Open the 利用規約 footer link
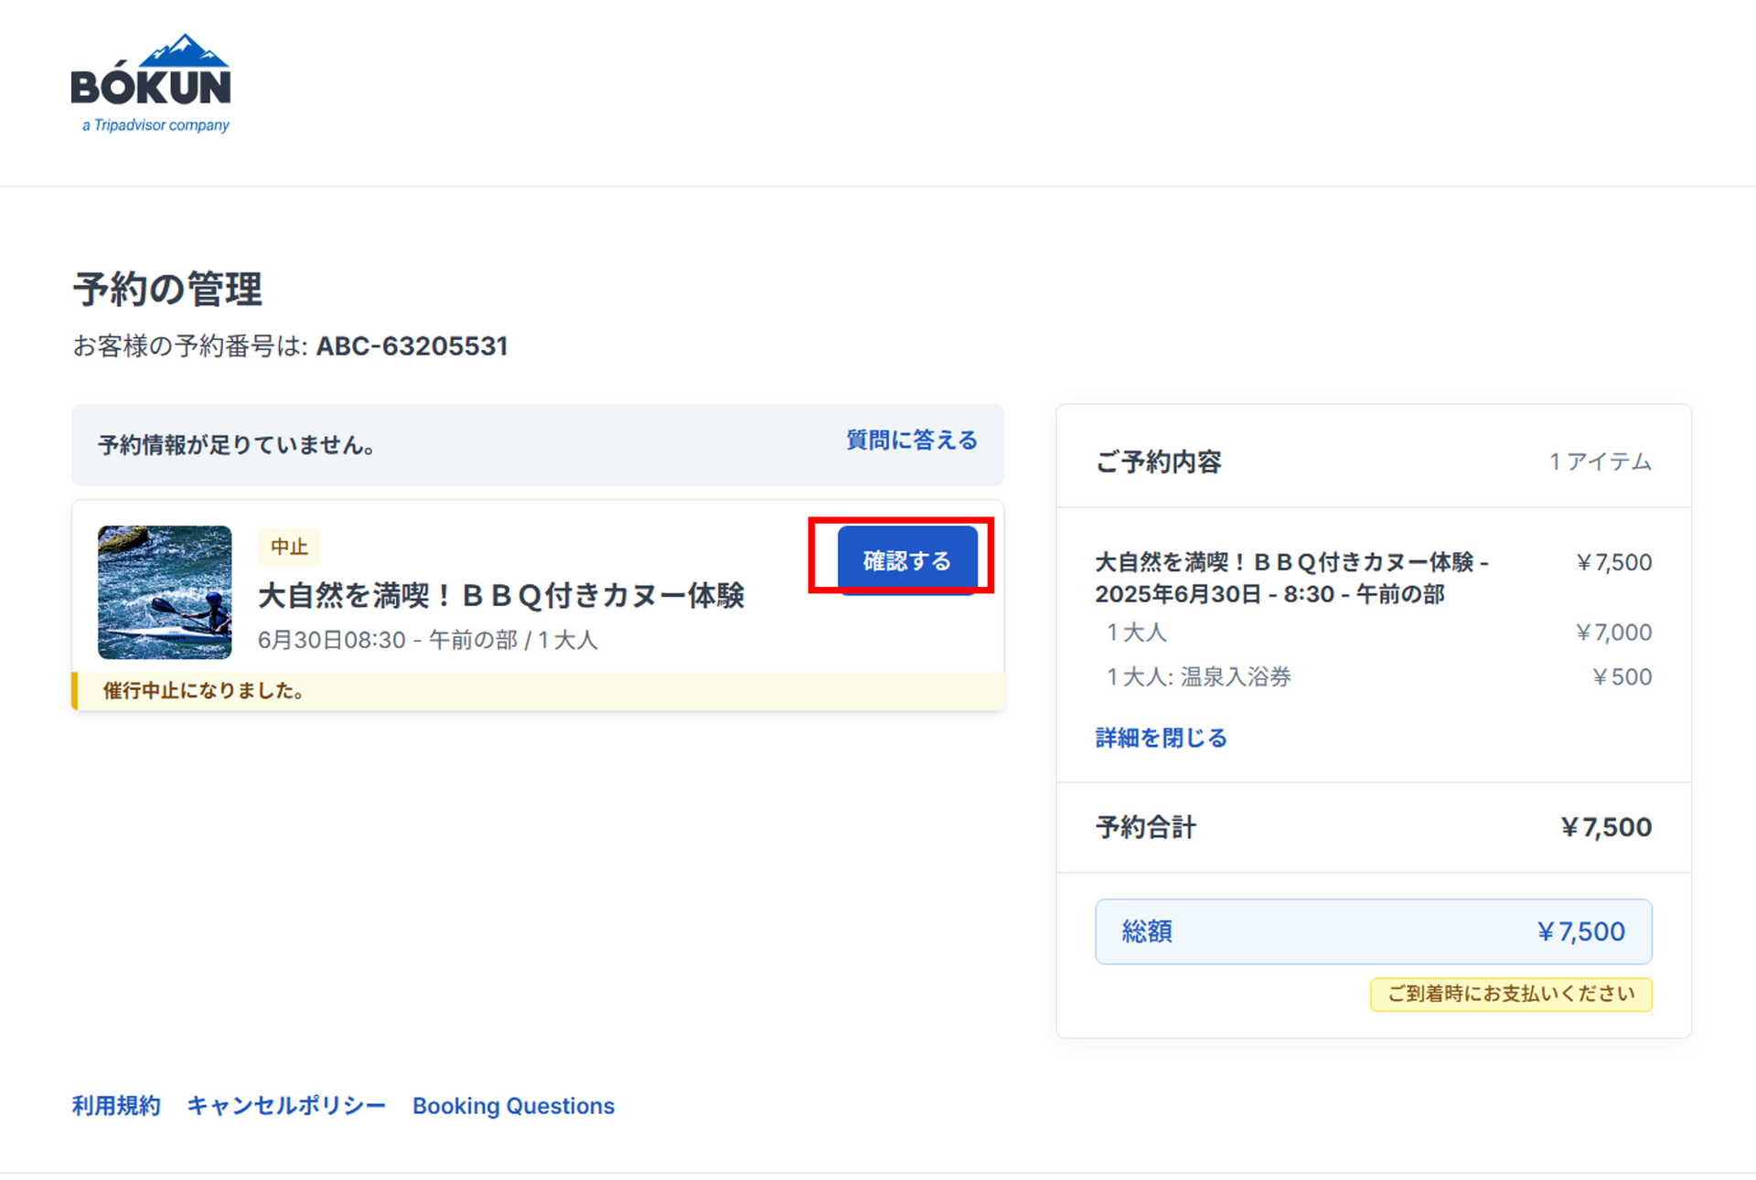 pos(116,1106)
